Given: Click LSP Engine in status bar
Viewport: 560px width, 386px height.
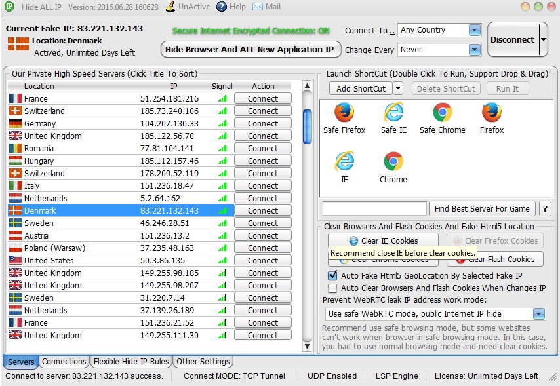Looking at the screenshot, I should tap(397, 376).
